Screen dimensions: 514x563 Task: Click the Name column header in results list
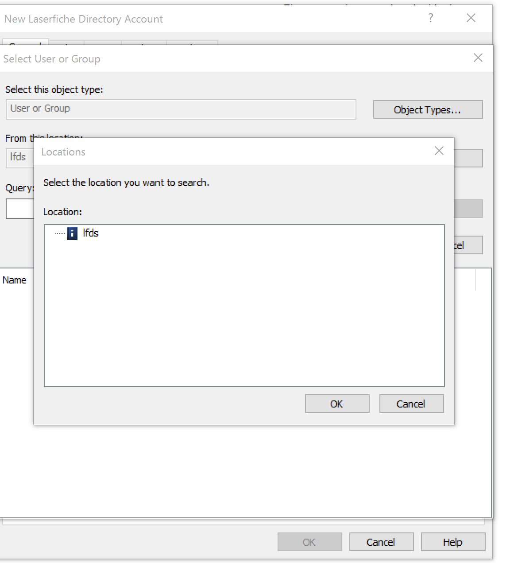point(15,280)
